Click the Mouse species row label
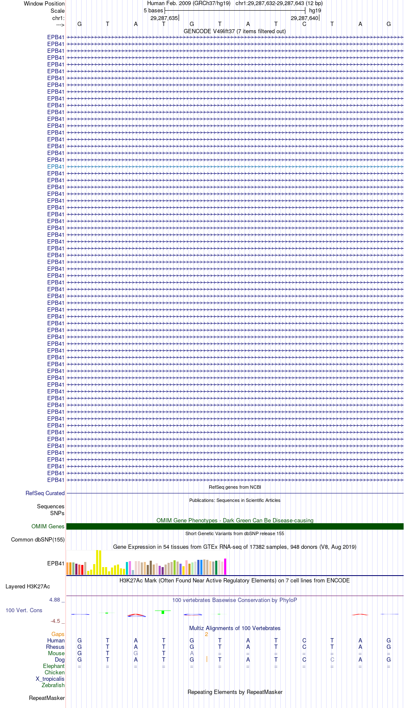Image resolution: width=404 pixels, height=708 pixels. click(56, 653)
